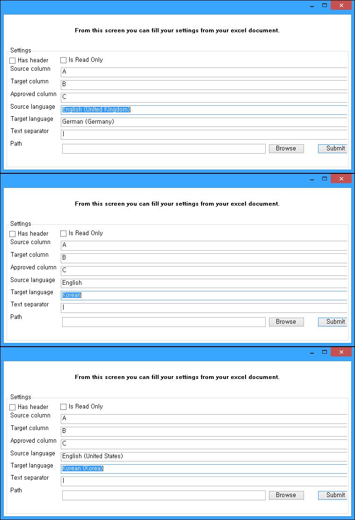Click Approved column field in English (United States) window
Screen dimensions: 355x520
(203, 444)
